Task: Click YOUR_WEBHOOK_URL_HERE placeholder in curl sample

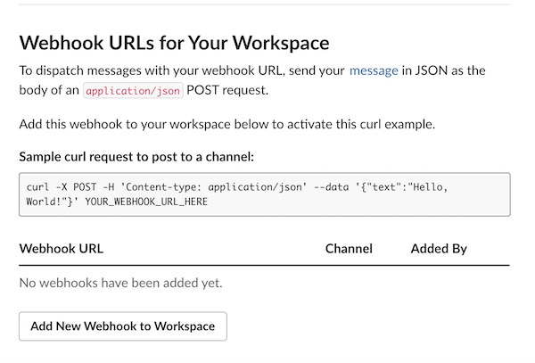Action: 146,202
